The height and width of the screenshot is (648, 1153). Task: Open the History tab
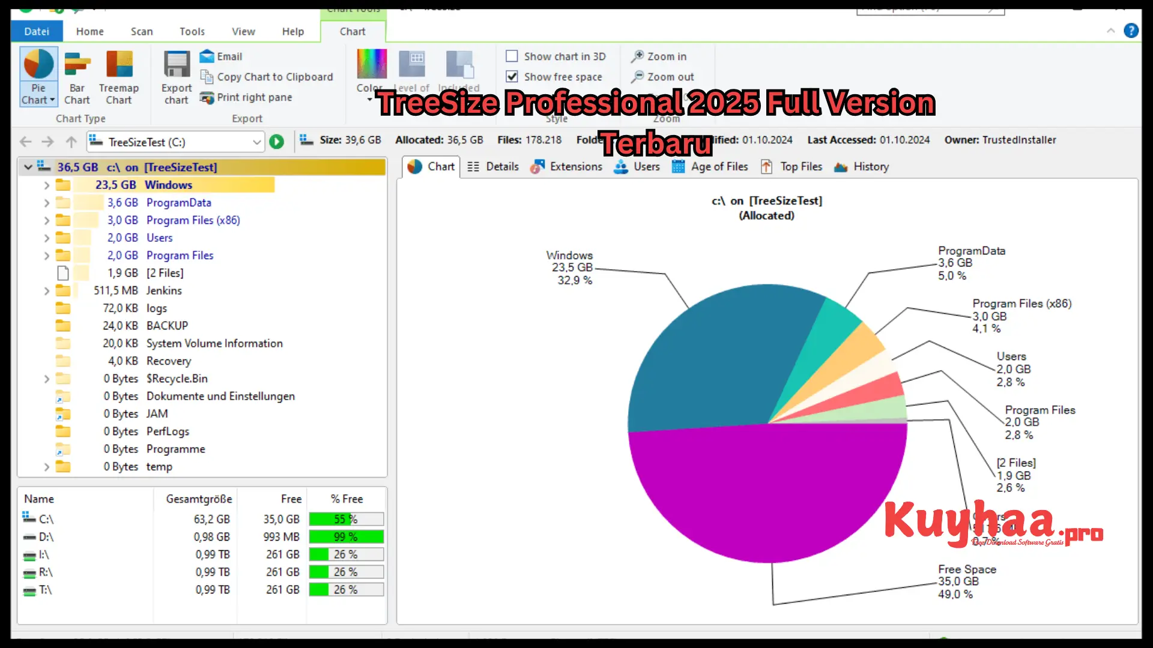(x=861, y=167)
